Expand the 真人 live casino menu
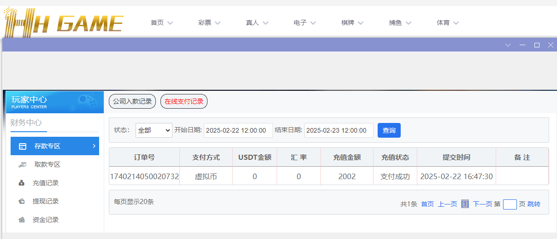Image resolution: width=557 pixels, height=239 pixels. (x=257, y=23)
